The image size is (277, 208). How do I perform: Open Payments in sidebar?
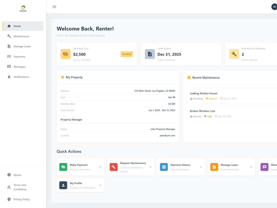pos(23,57)
